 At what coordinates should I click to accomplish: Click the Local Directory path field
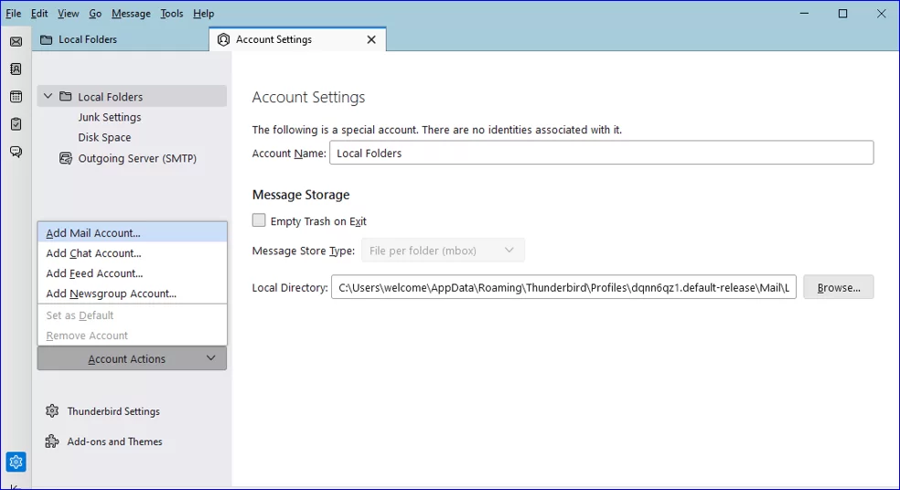563,287
